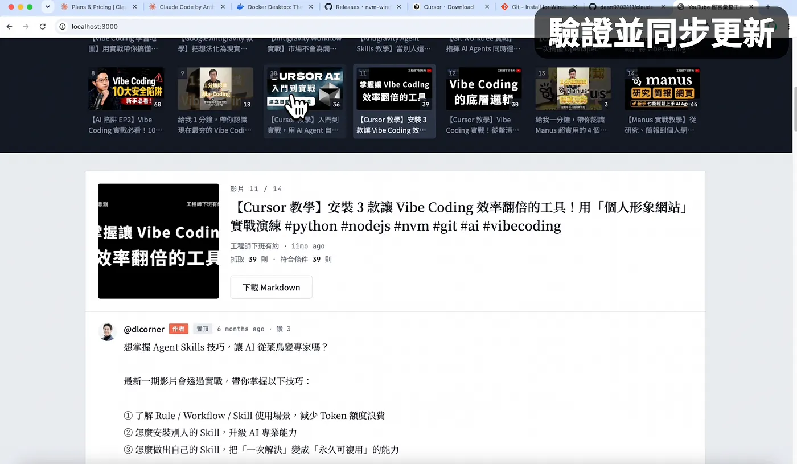797x464 pixels.
Task: Switch to the Plans & Pricing tab
Action: click(98, 7)
